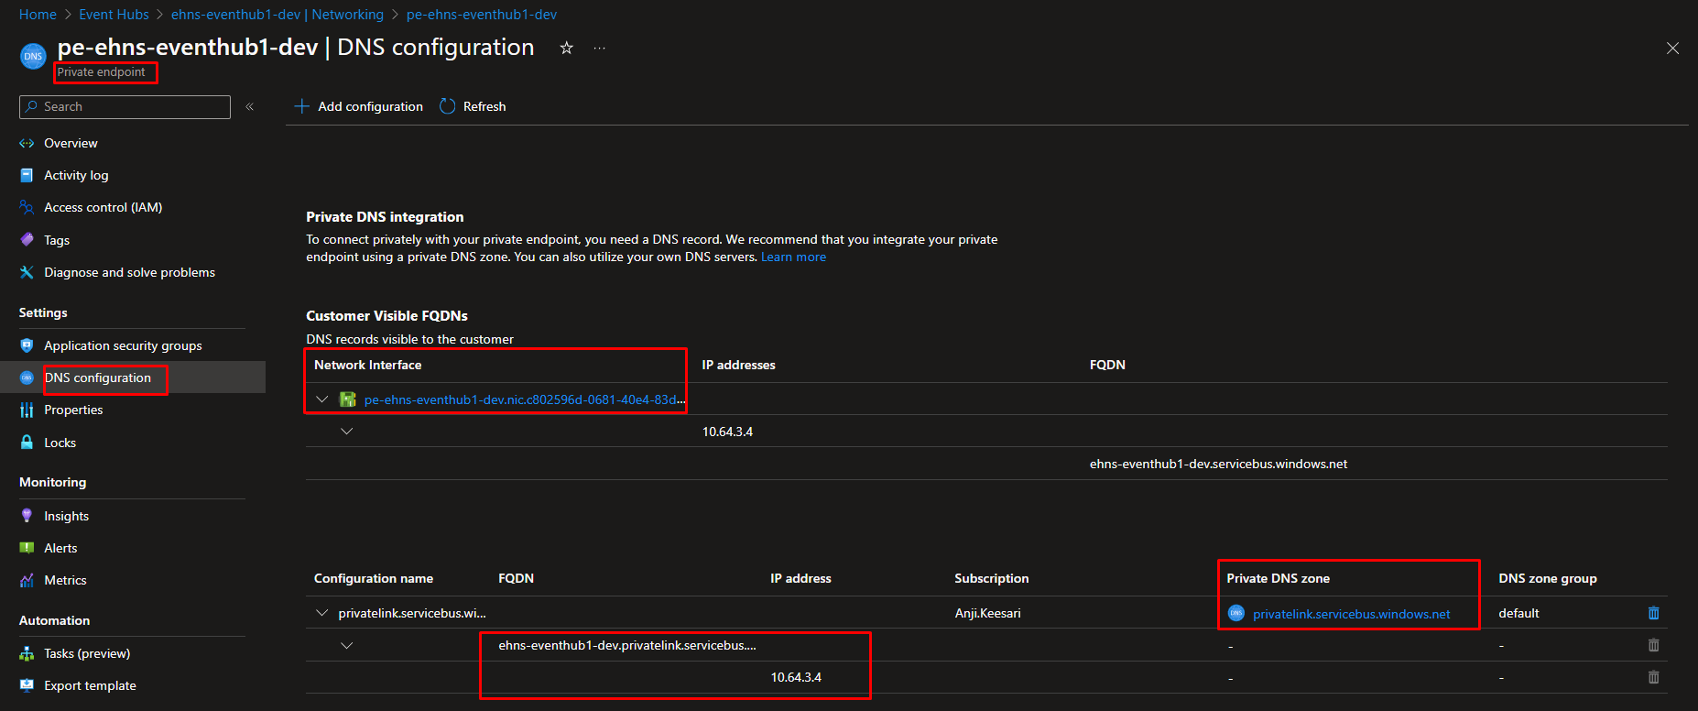Click the magnifier icon in the search box

point(32,106)
